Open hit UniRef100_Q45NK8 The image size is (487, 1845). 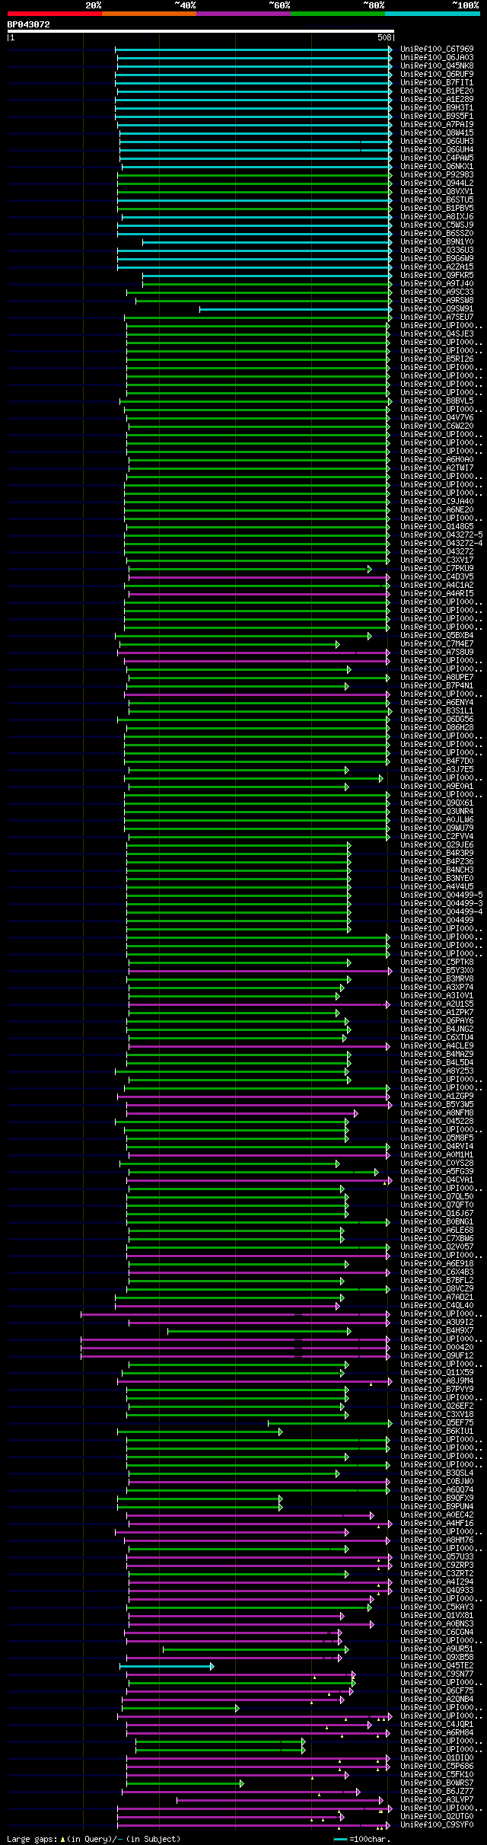tap(437, 66)
